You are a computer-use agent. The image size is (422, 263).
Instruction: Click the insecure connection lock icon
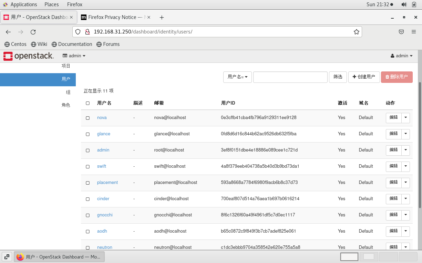(x=87, y=32)
